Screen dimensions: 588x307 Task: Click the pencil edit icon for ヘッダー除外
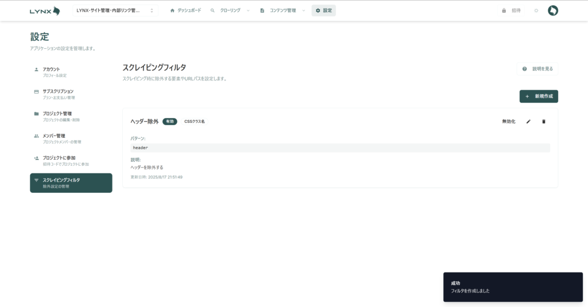coord(528,122)
